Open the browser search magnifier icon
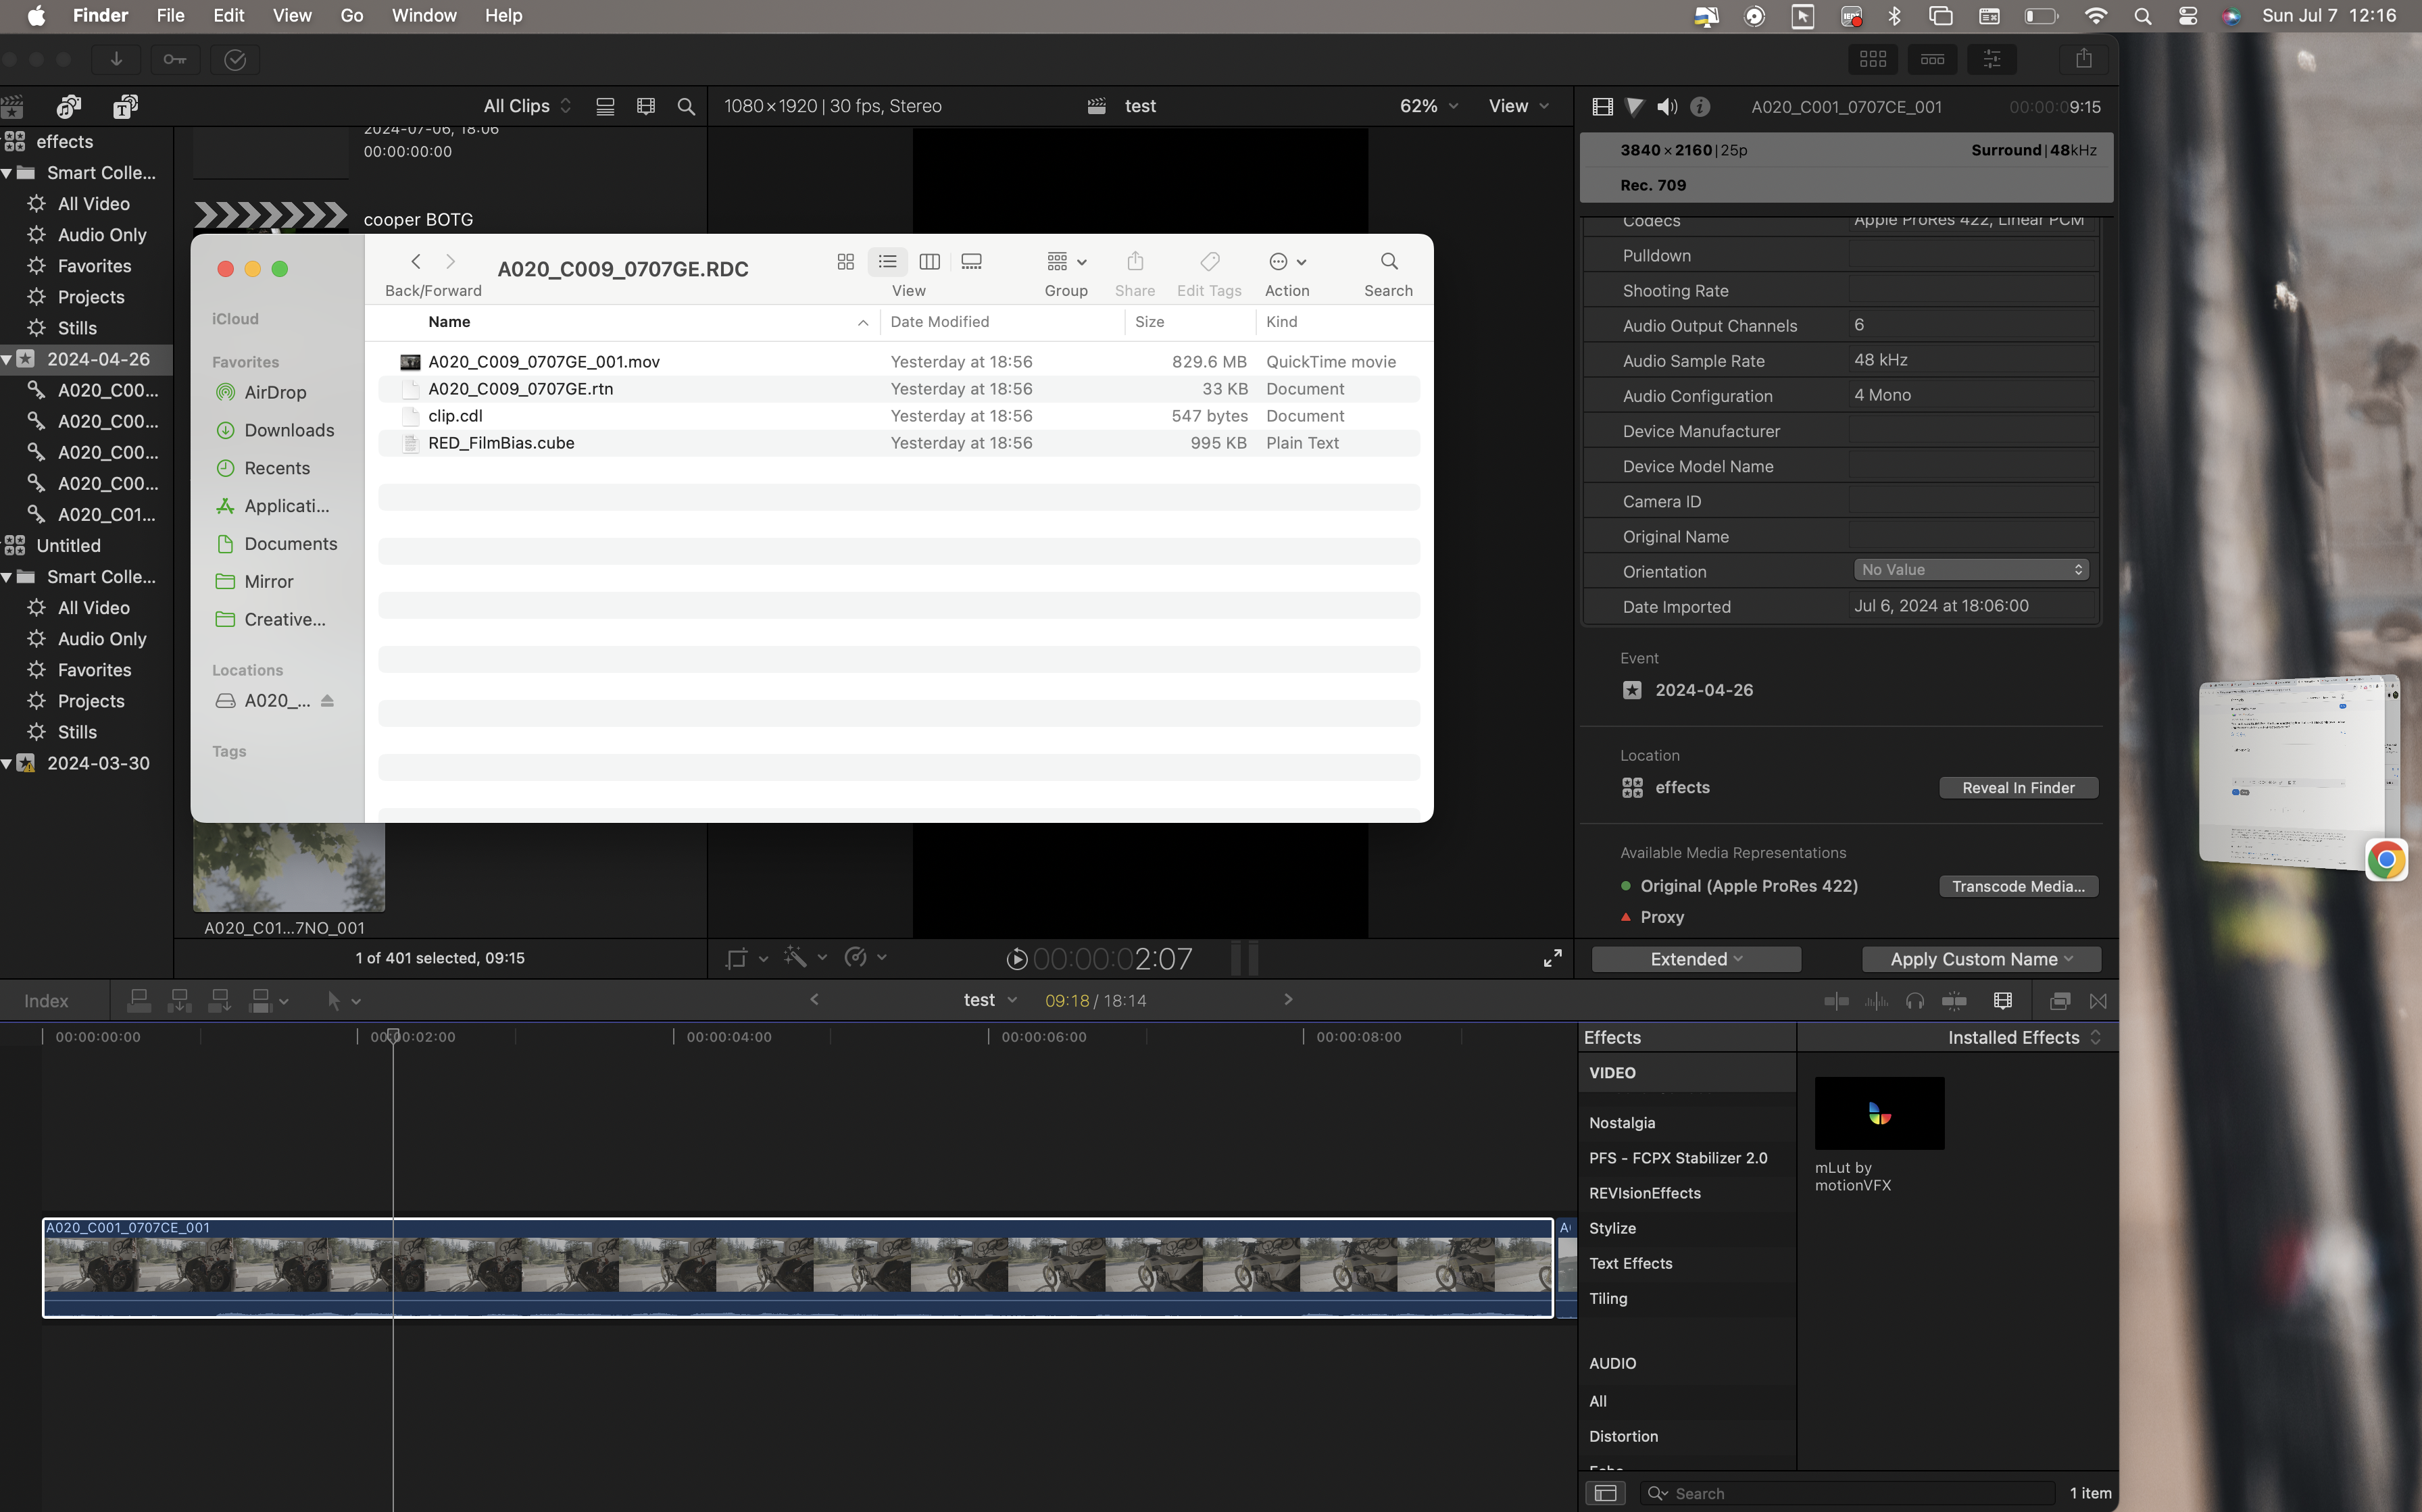The image size is (2422, 1512). (x=686, y=106)
